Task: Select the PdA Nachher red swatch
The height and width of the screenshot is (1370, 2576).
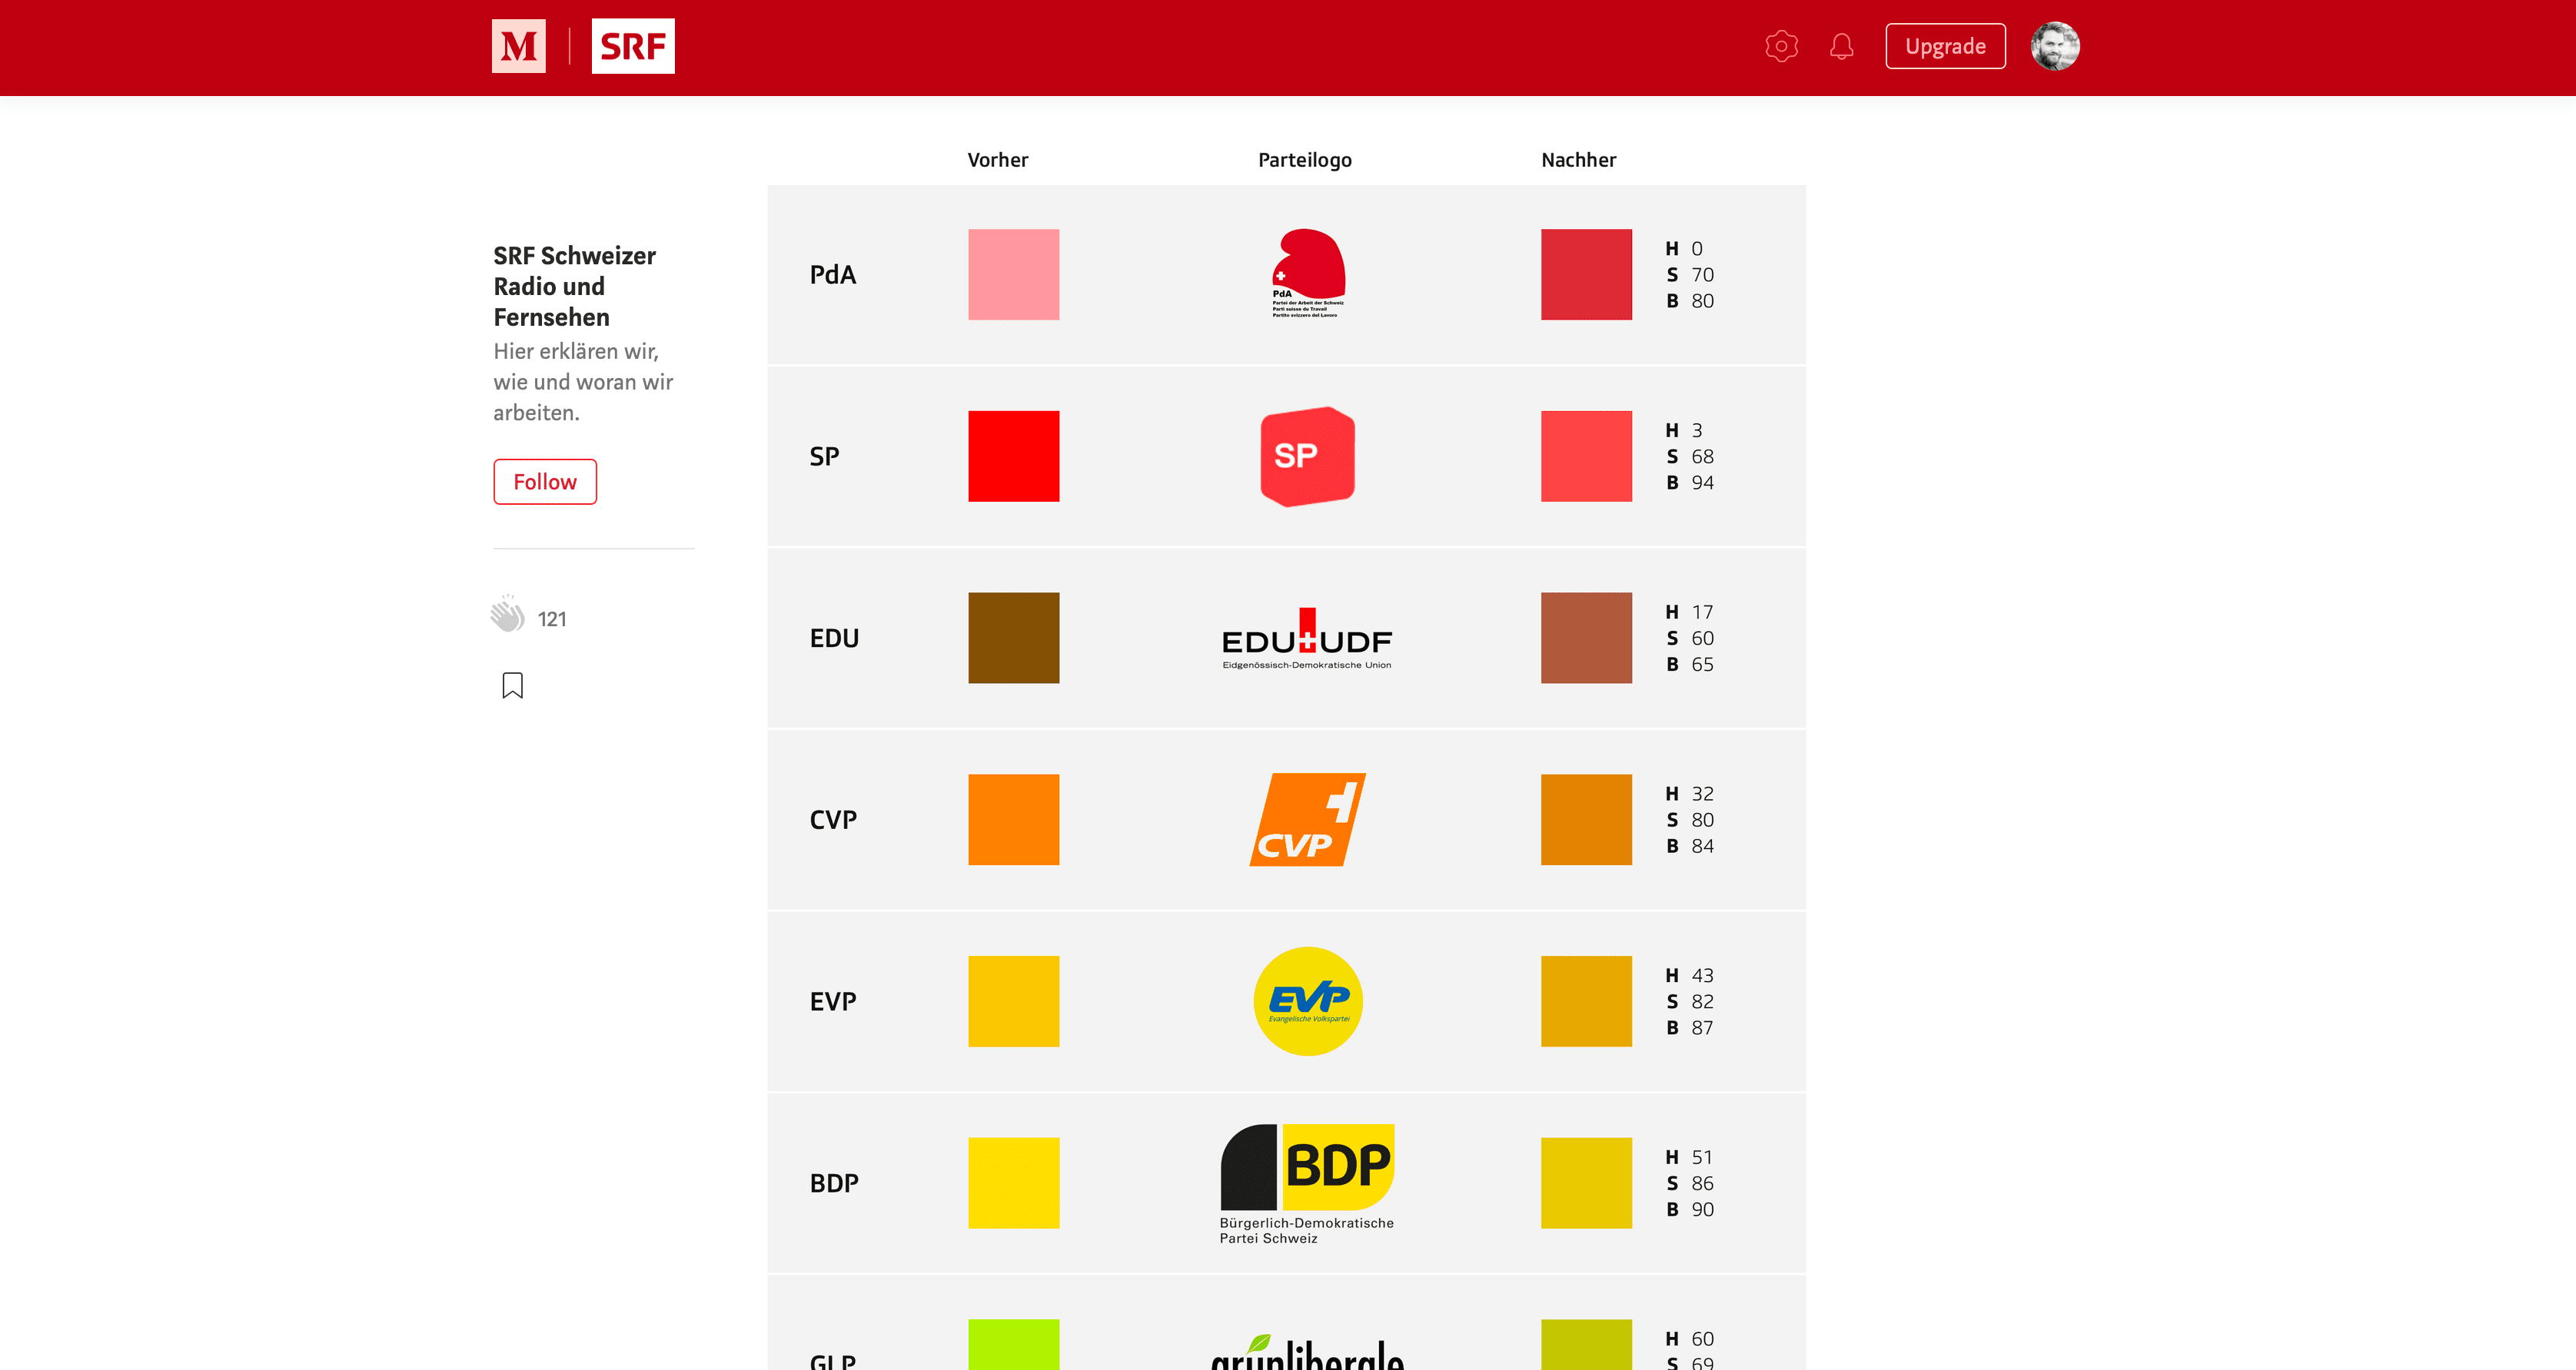Action: click(1586, 274)
